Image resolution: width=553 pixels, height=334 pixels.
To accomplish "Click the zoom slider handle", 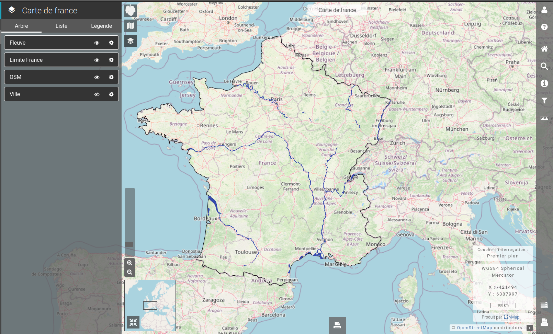I will click(129, 244).
